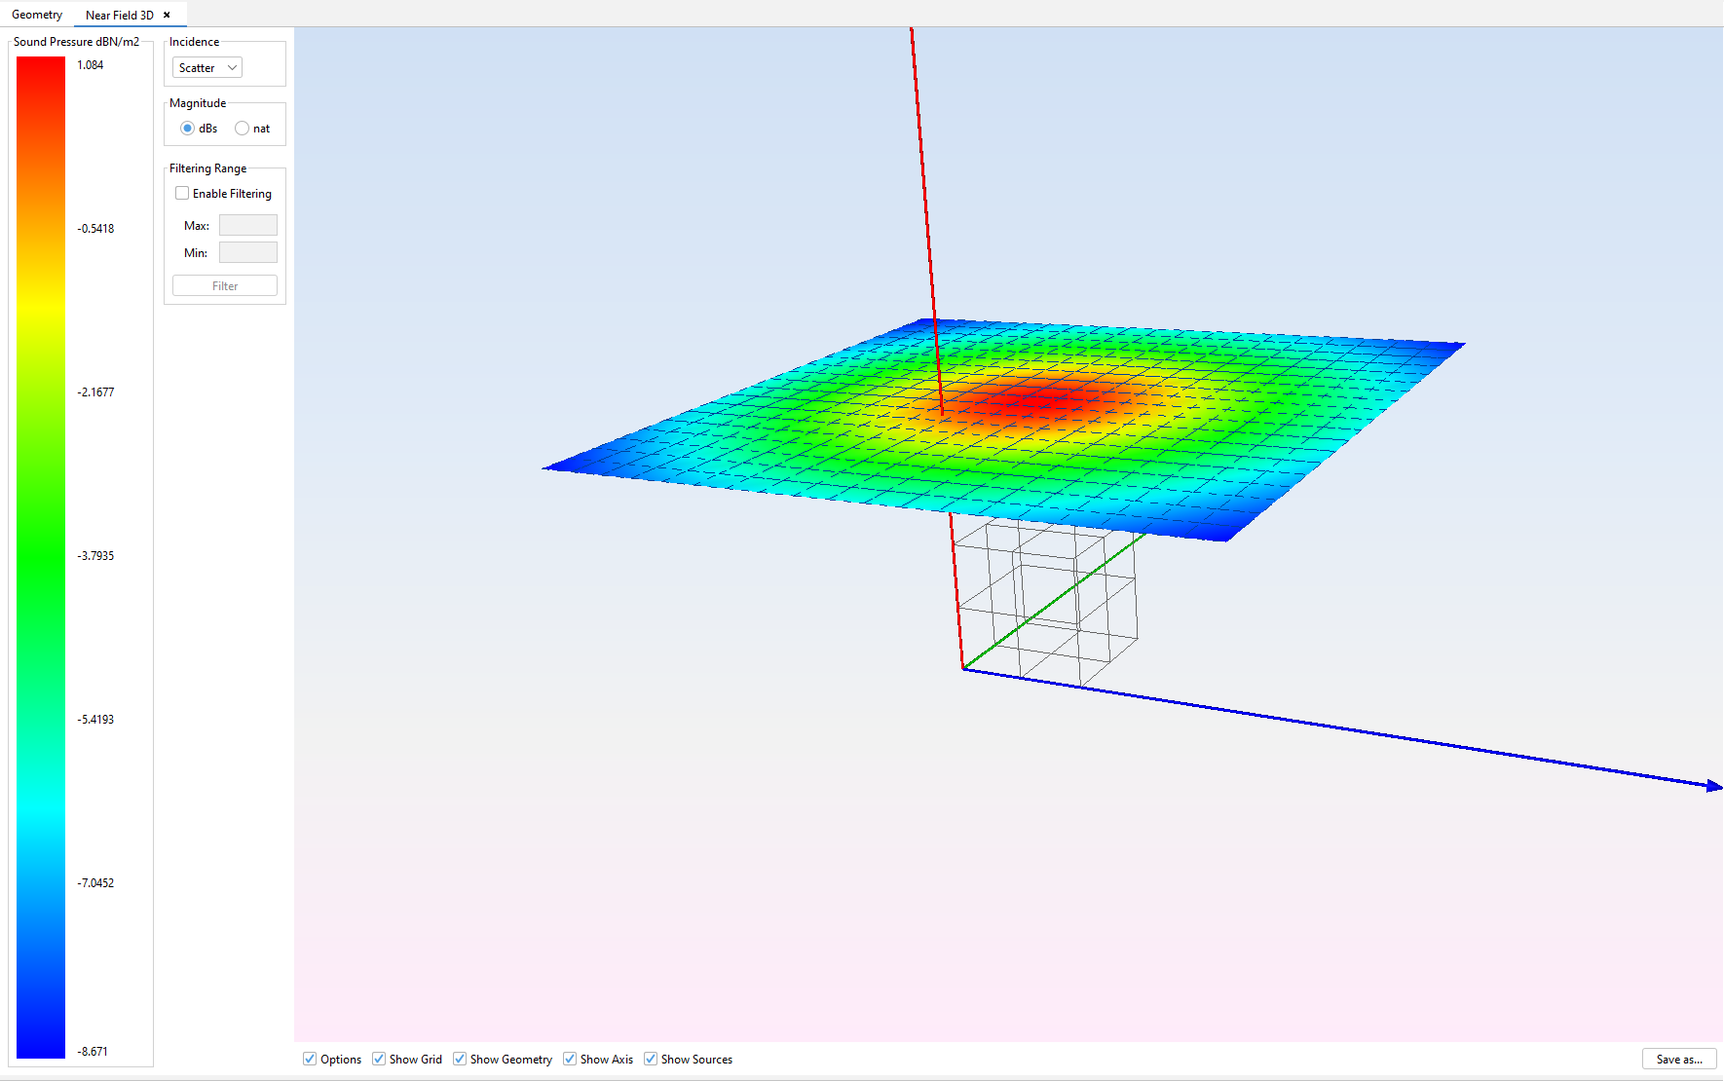Disable Show Sources checkbox

tap(651, 1060)
